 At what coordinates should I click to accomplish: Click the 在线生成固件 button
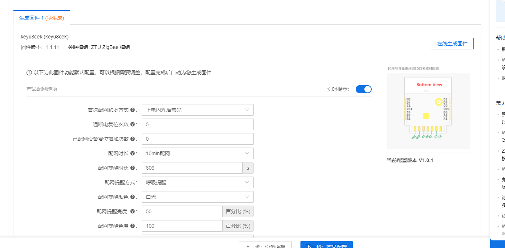[452, 44]
